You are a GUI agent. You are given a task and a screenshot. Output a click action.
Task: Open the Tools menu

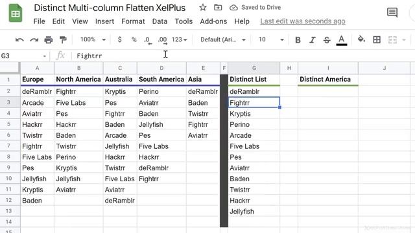point(184,21)
